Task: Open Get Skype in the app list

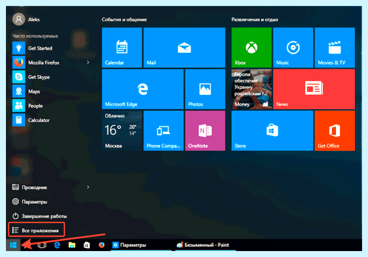Action: [x=52, y=77]
